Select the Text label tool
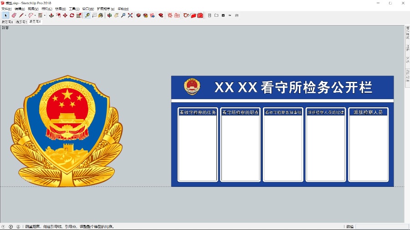 pos(94,15)
